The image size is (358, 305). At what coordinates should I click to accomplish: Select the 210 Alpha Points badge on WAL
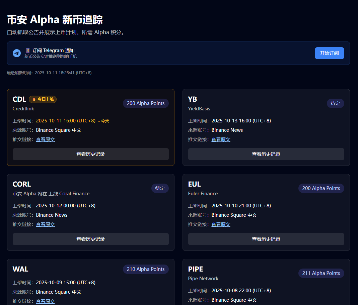point(146,269)
